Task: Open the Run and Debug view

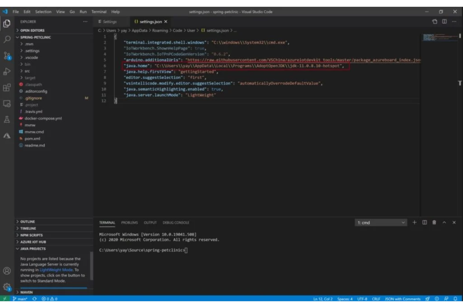Action: click(7, 71)
